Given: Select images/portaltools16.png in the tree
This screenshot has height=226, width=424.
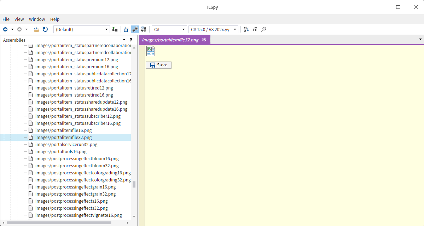Looking at the screenshot, I should (x=61, y=151).
